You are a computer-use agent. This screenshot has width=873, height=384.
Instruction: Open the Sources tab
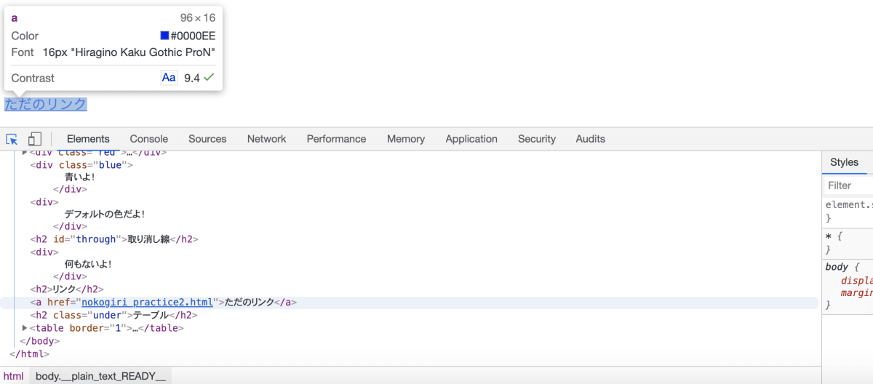(207, 139)
